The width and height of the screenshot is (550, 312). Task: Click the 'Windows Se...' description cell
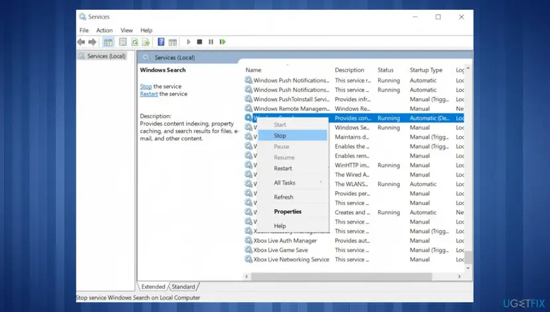coord(352,127)
